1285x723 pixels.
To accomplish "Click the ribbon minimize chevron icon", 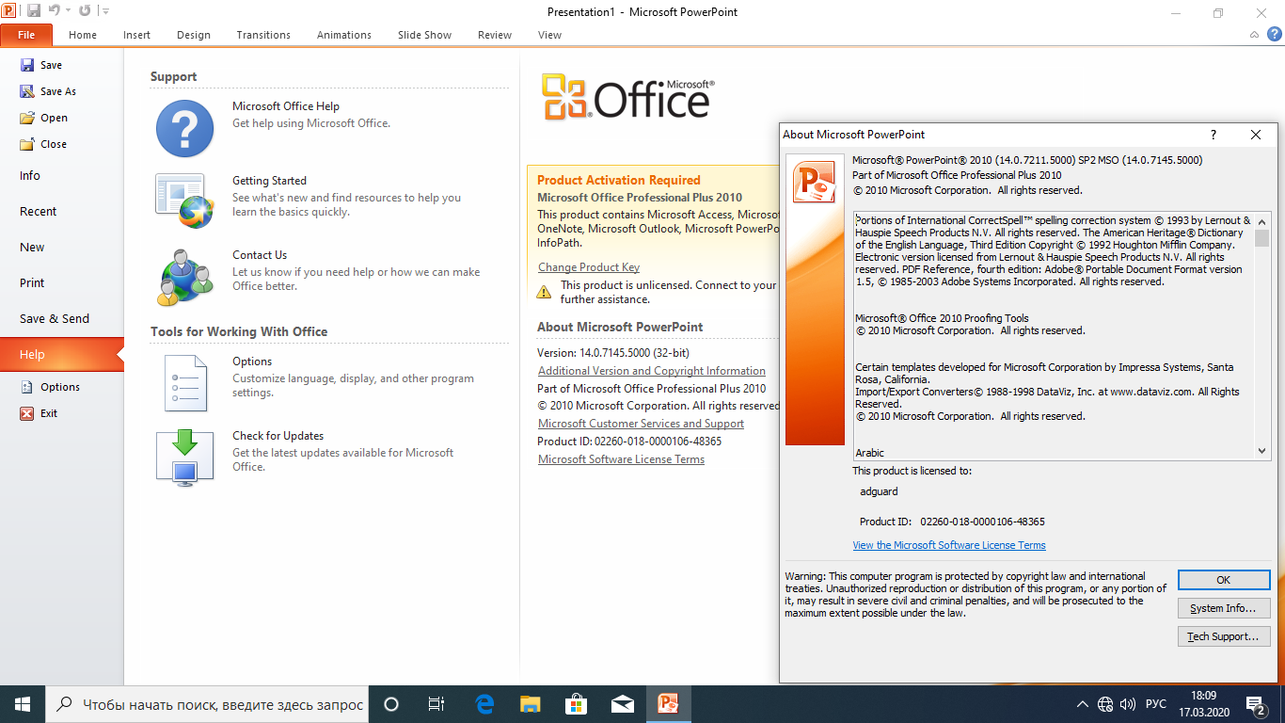I will (x=1255, y=35).
